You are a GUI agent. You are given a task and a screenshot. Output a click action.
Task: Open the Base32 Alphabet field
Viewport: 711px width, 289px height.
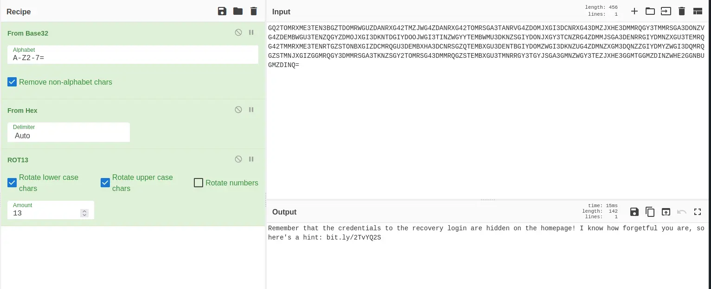click(133, 55)
